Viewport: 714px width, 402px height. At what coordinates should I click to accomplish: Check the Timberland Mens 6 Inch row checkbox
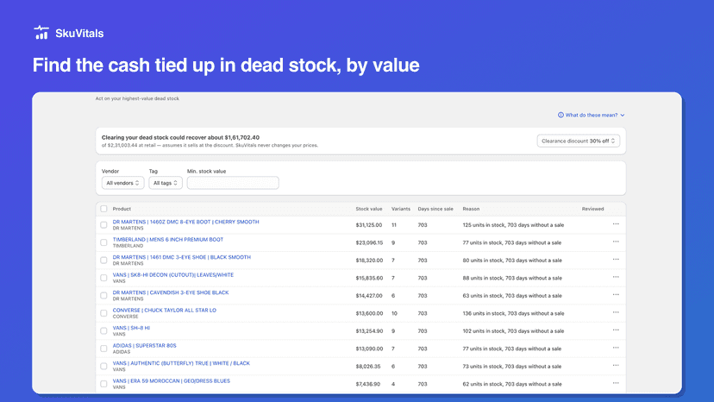[103, 242]
